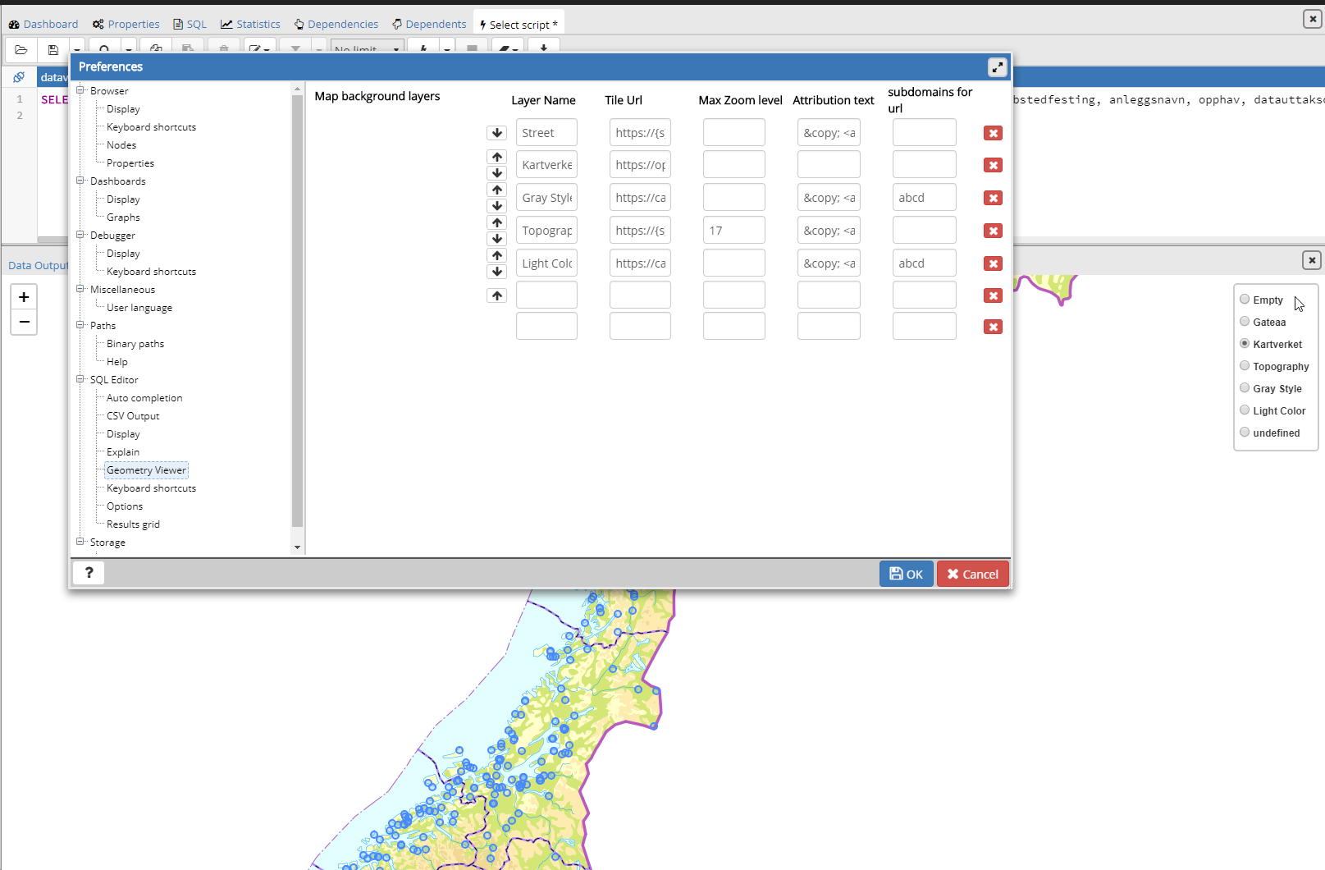This screenshot has height=870, width=1325.
Task: Maximize the Preferences dialog
Action: coord(997,67)
